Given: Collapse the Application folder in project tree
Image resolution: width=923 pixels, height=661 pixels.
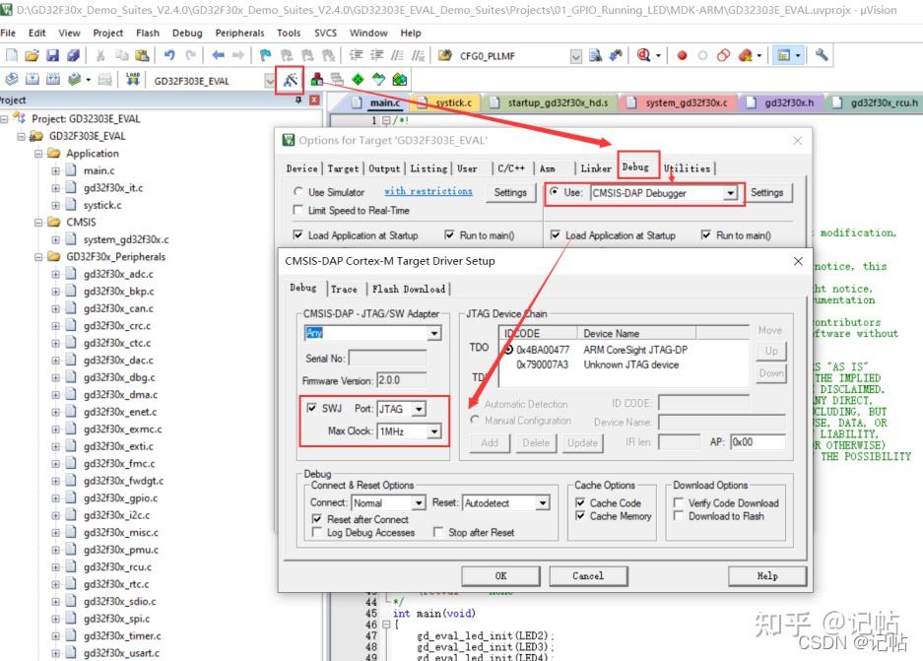Looking at the screenshot, I should point(38,154).
